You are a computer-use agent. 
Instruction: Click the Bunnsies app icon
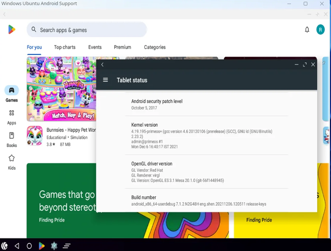pos(35,136)
